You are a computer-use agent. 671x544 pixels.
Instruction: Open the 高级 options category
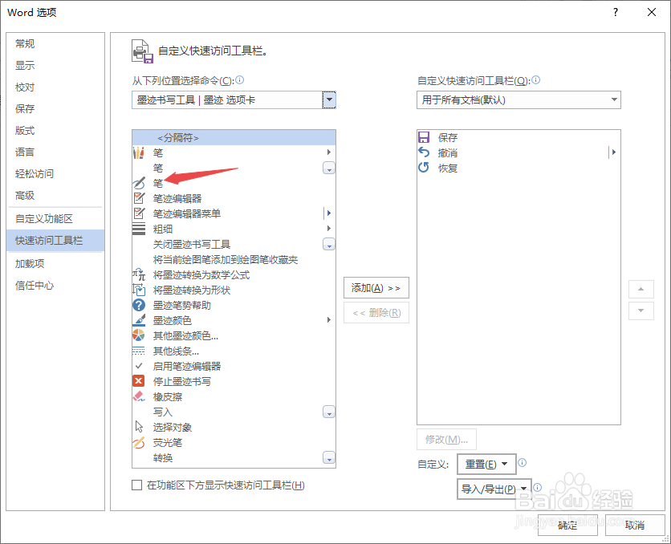(x=55, y=196)
